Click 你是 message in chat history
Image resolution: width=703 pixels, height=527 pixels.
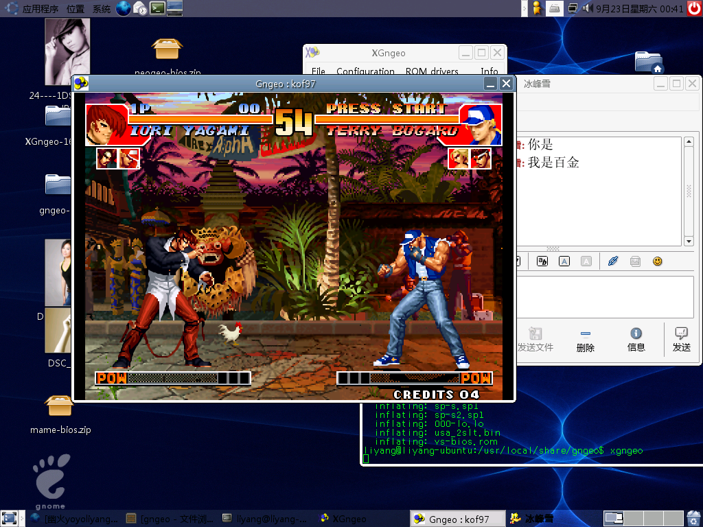540,144
